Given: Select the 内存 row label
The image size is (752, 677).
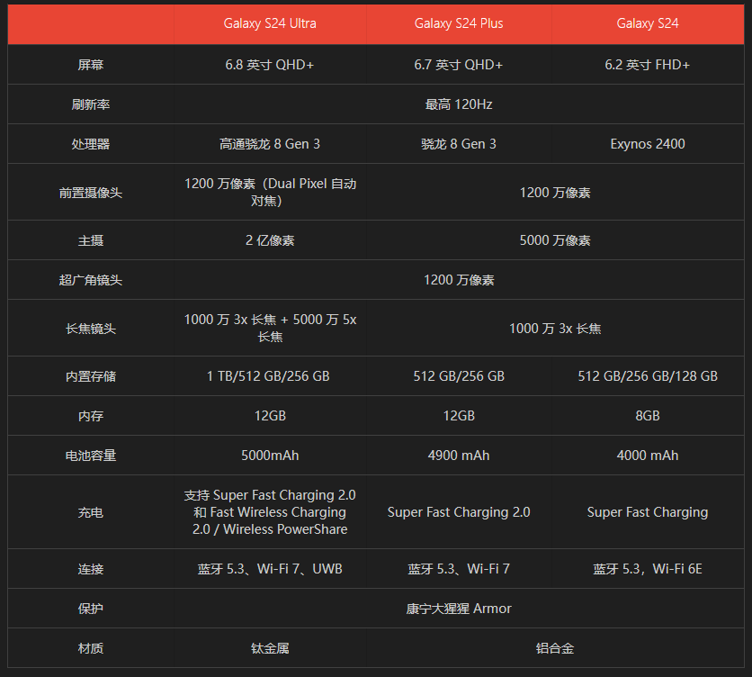Looking at the screenshot, I should (91, 416).
